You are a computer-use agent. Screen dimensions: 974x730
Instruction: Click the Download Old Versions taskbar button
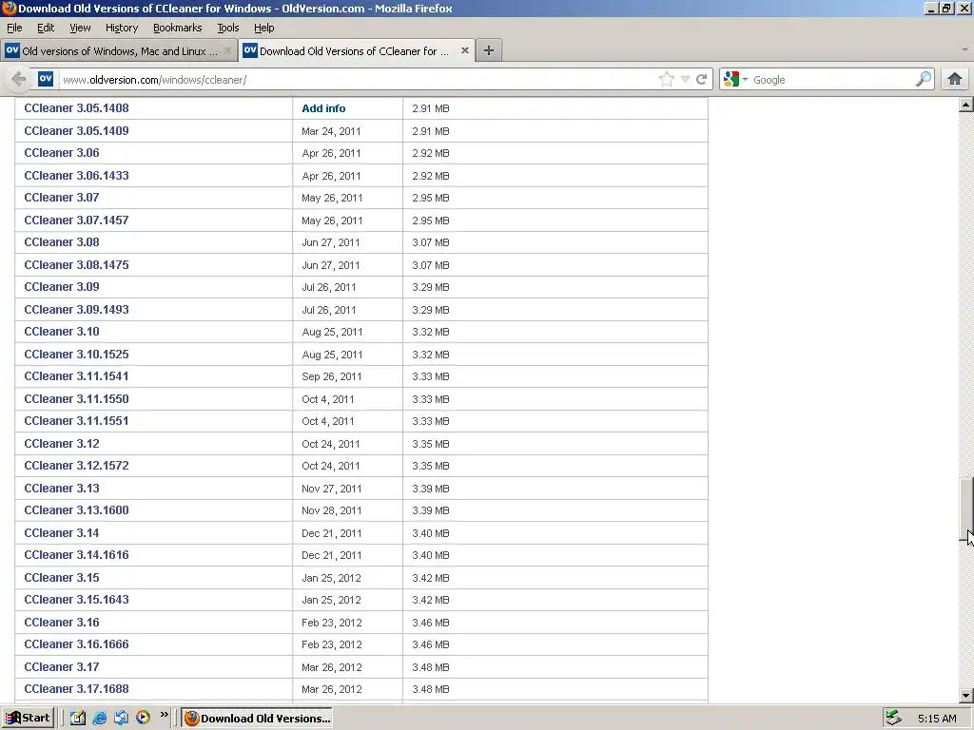(x=257, y=719)
